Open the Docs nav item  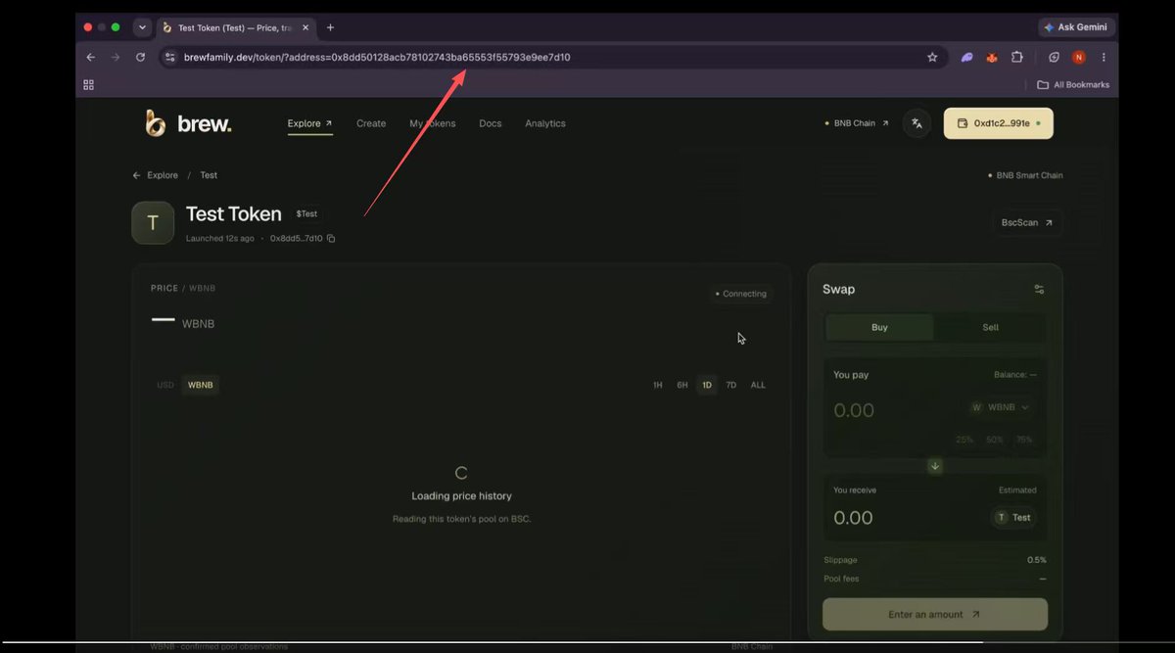point(491,123)
